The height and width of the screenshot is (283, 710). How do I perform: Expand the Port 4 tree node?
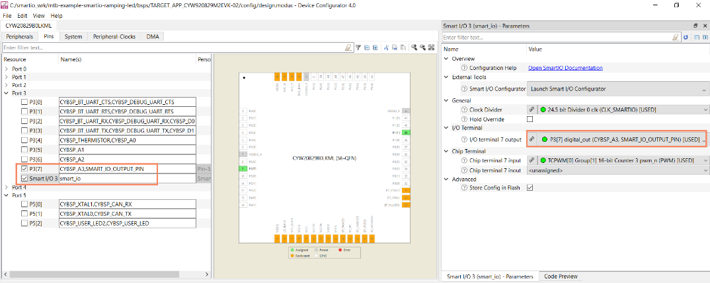[x=7, y=187]
